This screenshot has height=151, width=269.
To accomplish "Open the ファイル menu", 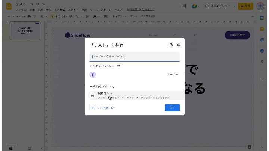I will point(21,9).
